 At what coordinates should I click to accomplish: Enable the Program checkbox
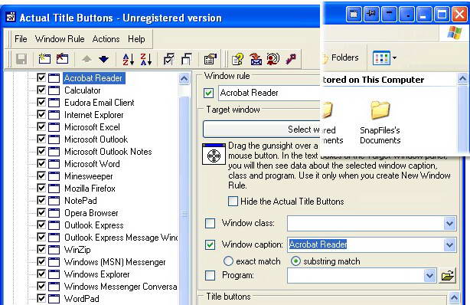click(x=210, y=275)
